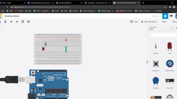The image size is (177, 99).
Task: Open the Code editor
Action: (x=134, y=22)
